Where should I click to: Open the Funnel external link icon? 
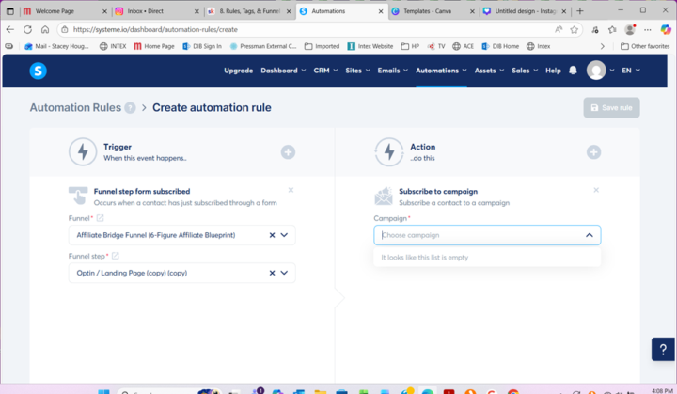click(101, 218)
